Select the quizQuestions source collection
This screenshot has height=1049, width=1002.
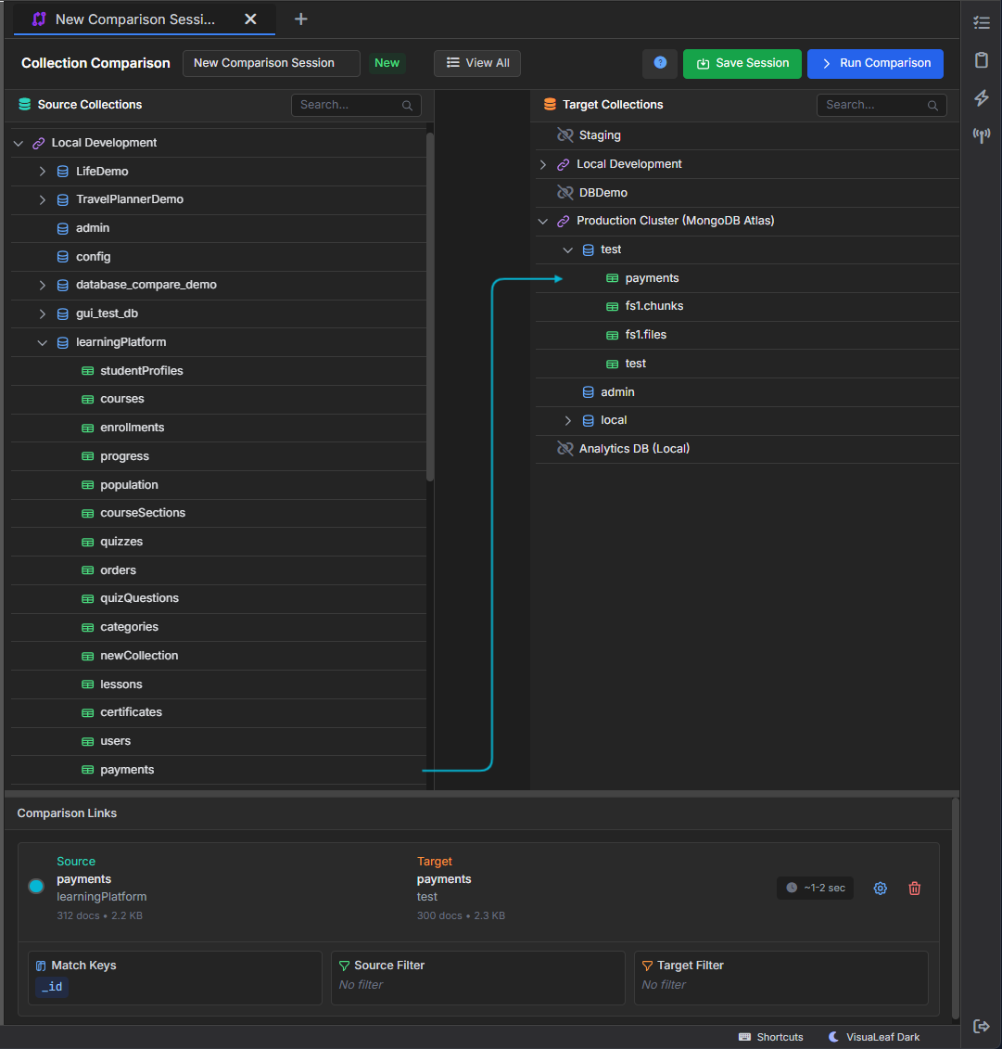click(x=219, y=599)
